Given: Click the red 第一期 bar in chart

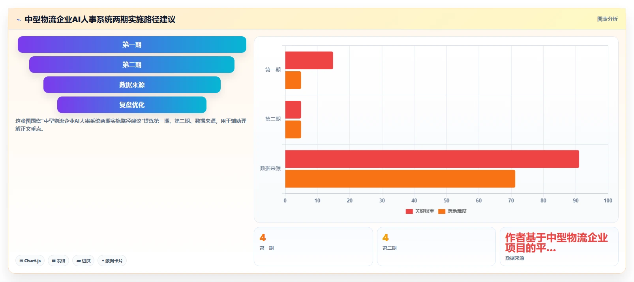Looking at the screenshot, I should [x=309, y=60].
